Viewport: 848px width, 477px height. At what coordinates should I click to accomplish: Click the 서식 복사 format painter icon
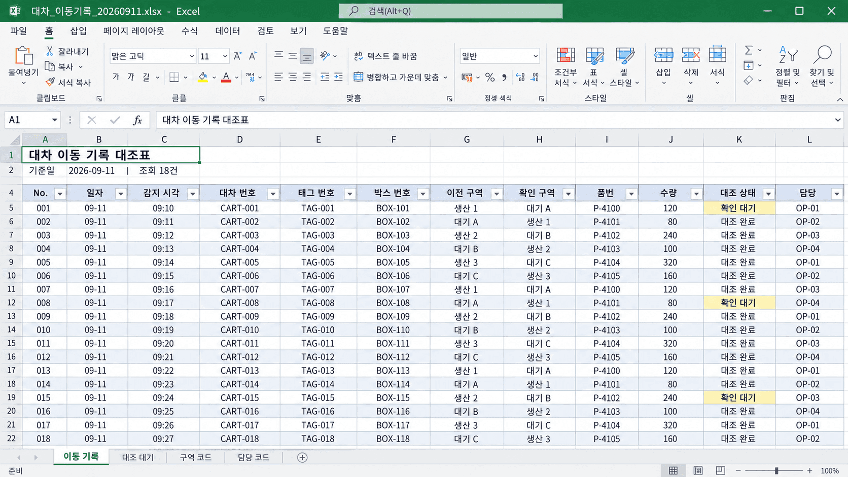point(50,82)
